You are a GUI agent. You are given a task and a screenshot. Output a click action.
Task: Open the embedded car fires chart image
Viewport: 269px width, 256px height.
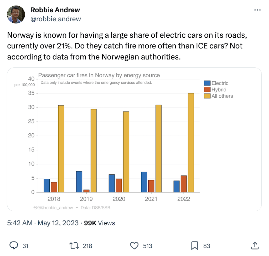134,139
